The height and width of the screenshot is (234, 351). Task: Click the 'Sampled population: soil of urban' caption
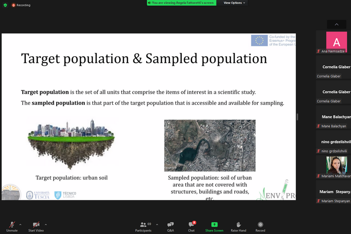210,188
